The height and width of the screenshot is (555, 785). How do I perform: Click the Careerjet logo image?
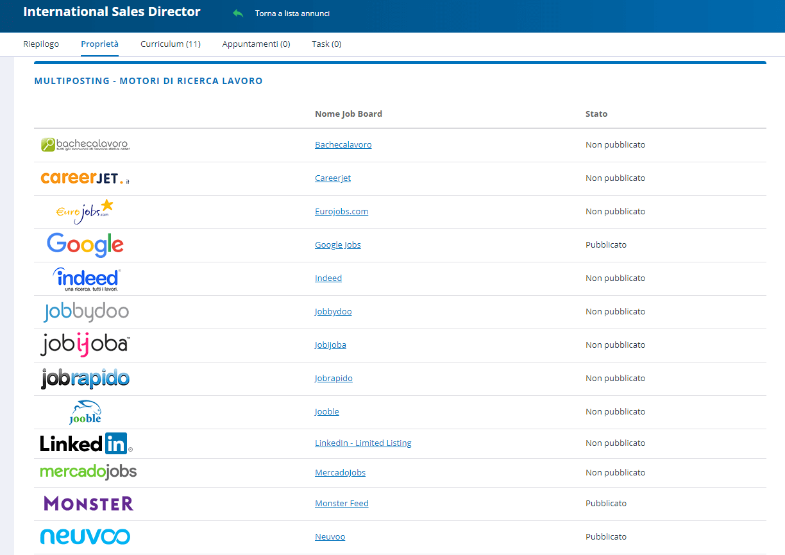click(85, 178)
